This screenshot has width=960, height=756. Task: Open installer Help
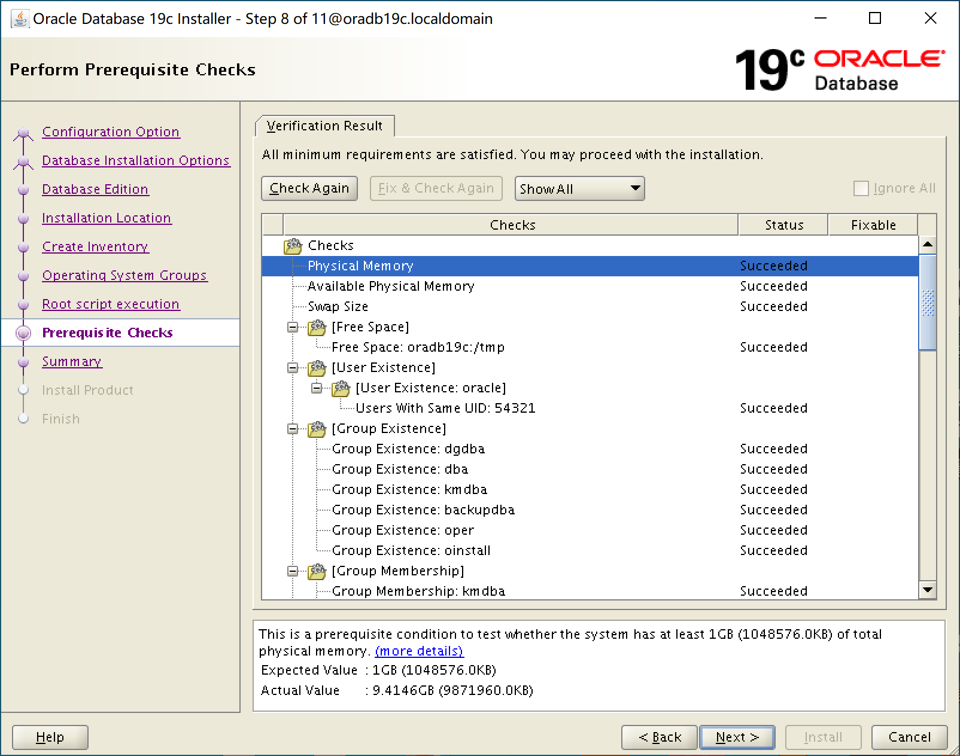pos(50,737)
